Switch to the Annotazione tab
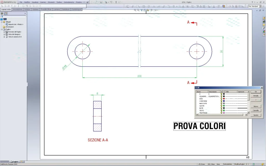The height and width of the screenshot is (166, 266). pos(17,9)
